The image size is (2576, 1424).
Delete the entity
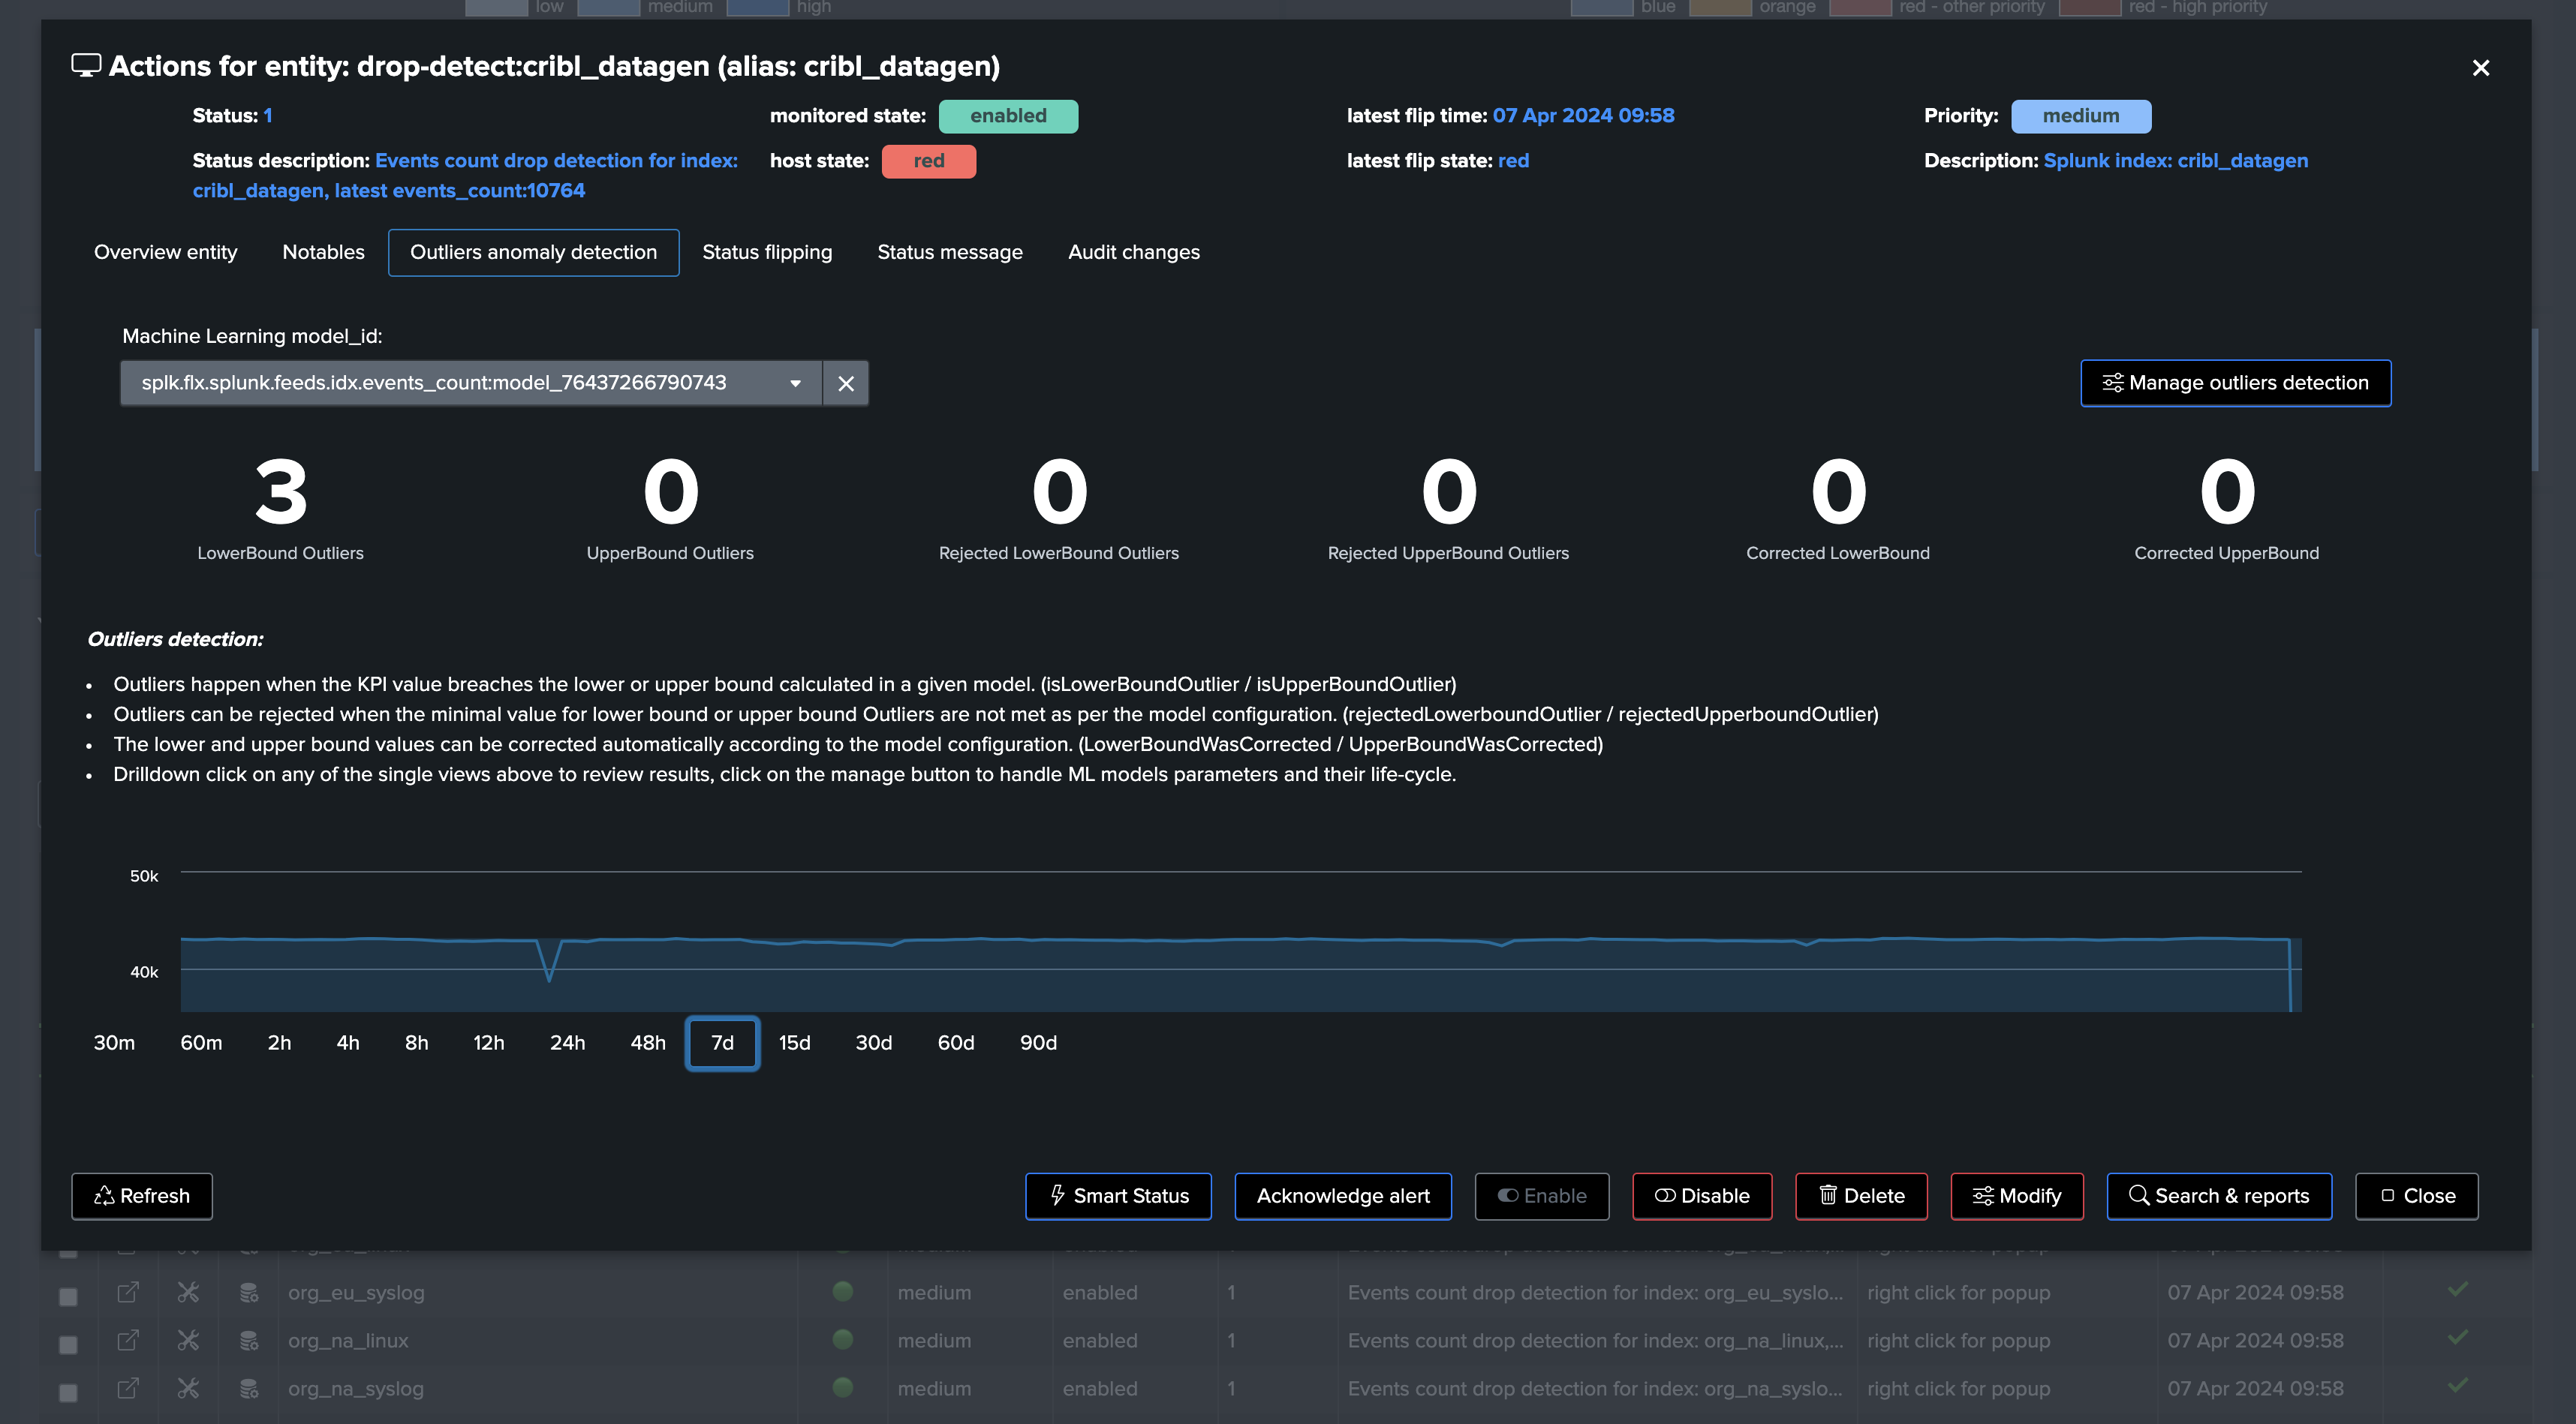click(1861, 1196)
